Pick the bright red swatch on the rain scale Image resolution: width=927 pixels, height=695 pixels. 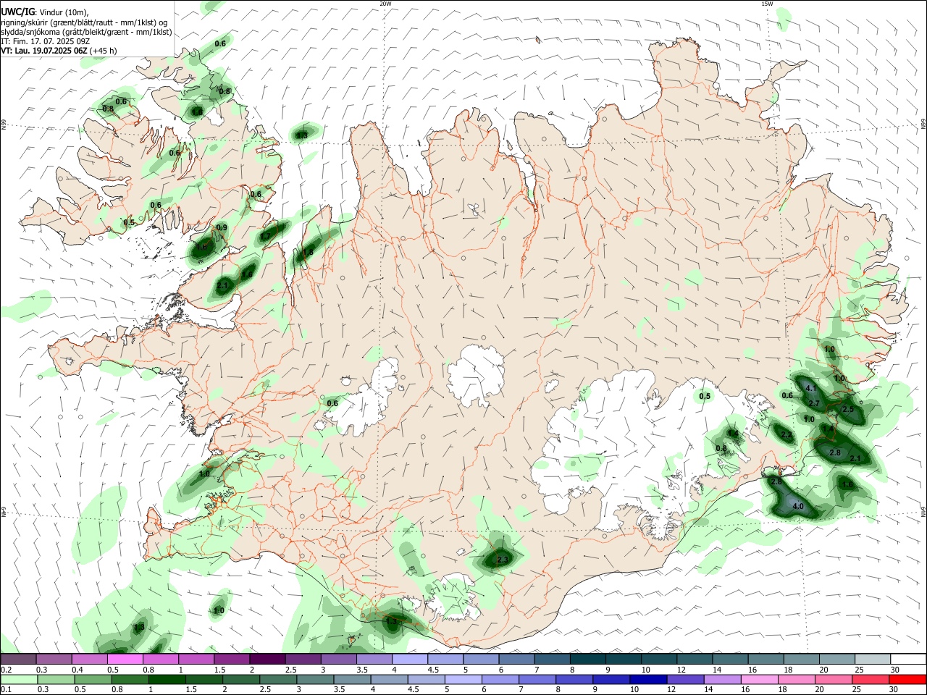(x=908, y=679)
